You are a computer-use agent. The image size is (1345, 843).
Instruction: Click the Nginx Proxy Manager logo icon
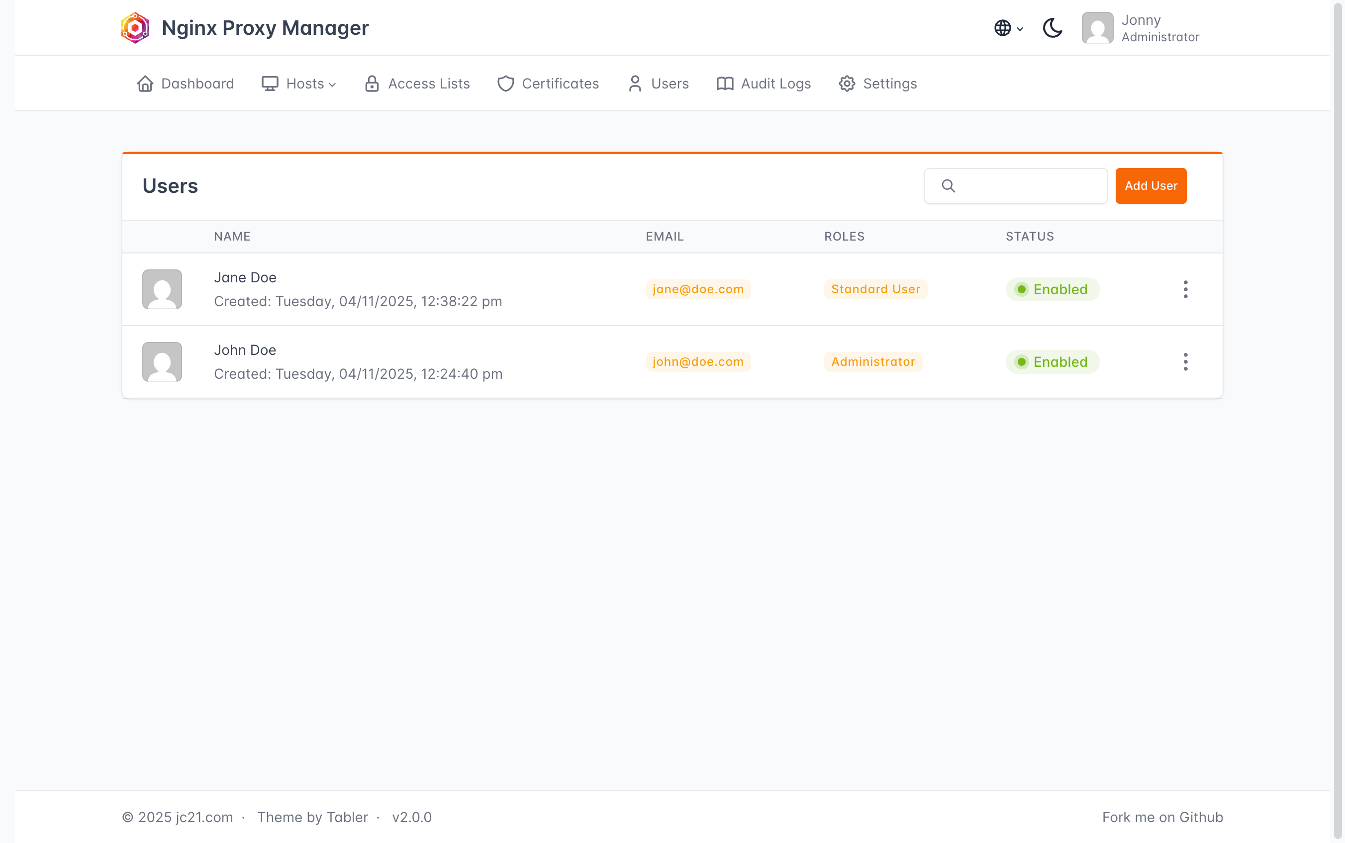click(135, 28)
